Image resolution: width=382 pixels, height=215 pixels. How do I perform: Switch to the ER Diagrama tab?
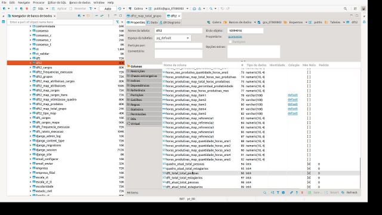coord(170,23)
